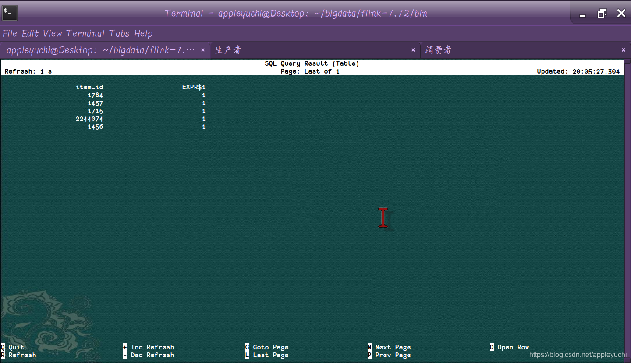
Task: Open the File menu
Action: click(x=9, y=33)
